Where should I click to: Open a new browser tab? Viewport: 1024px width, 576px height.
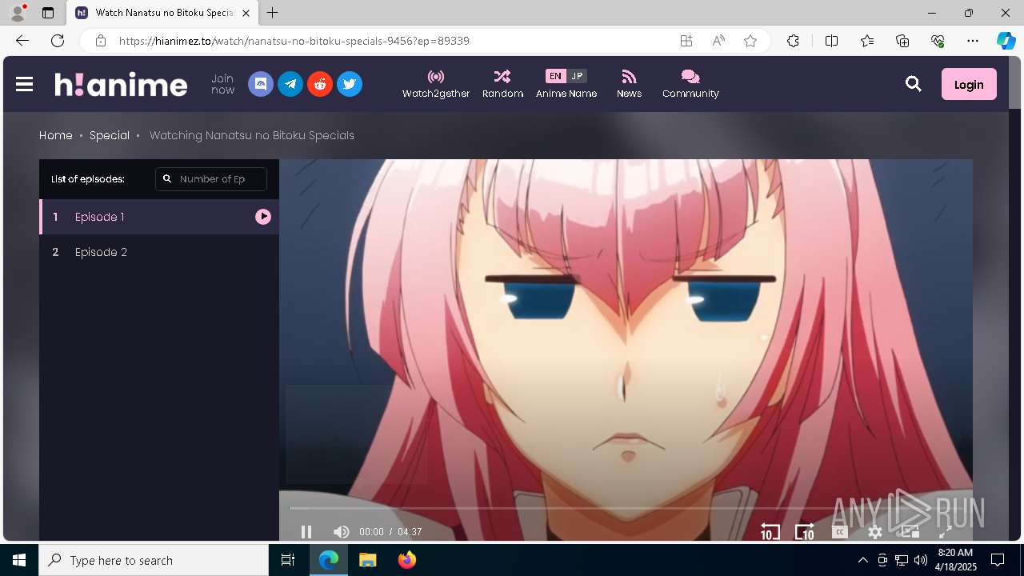point(272,13)
